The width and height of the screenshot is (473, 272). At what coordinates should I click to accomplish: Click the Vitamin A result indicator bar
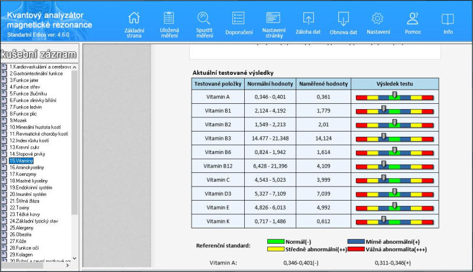[394, 97]
